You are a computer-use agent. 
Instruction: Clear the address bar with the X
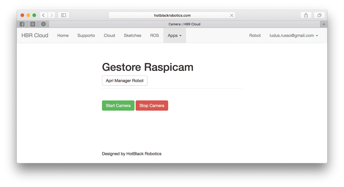[x=232, y=15]
